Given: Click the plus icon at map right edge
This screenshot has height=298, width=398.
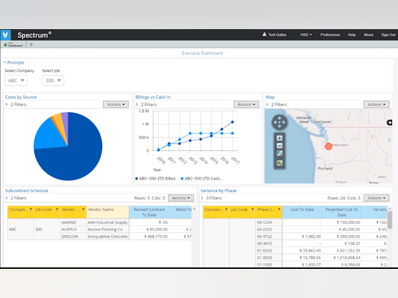Looking at the screenshot, I should coord(389,123).
